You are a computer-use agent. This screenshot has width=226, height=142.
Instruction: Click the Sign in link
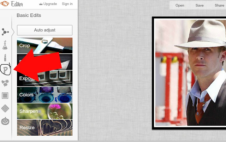coord(67,4)
